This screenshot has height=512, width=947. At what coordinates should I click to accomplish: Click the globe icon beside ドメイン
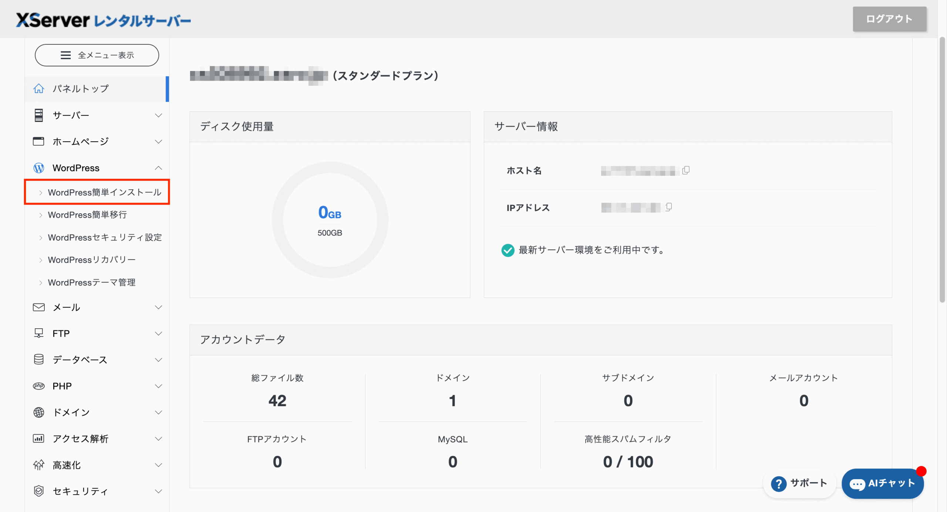pyautogui.click(x=39, y=413)
